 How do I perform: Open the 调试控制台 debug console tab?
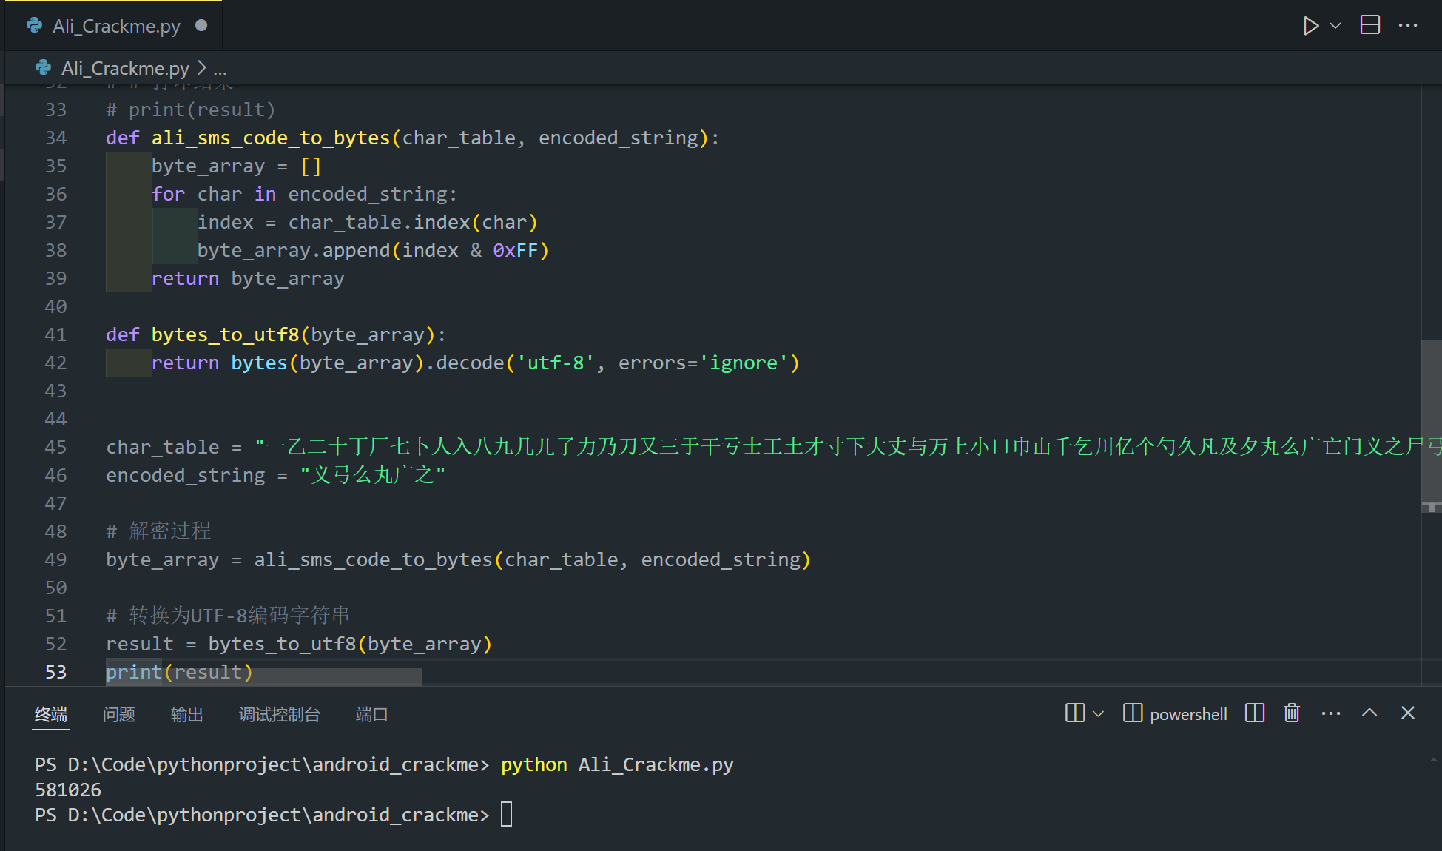tap(280, 714)
